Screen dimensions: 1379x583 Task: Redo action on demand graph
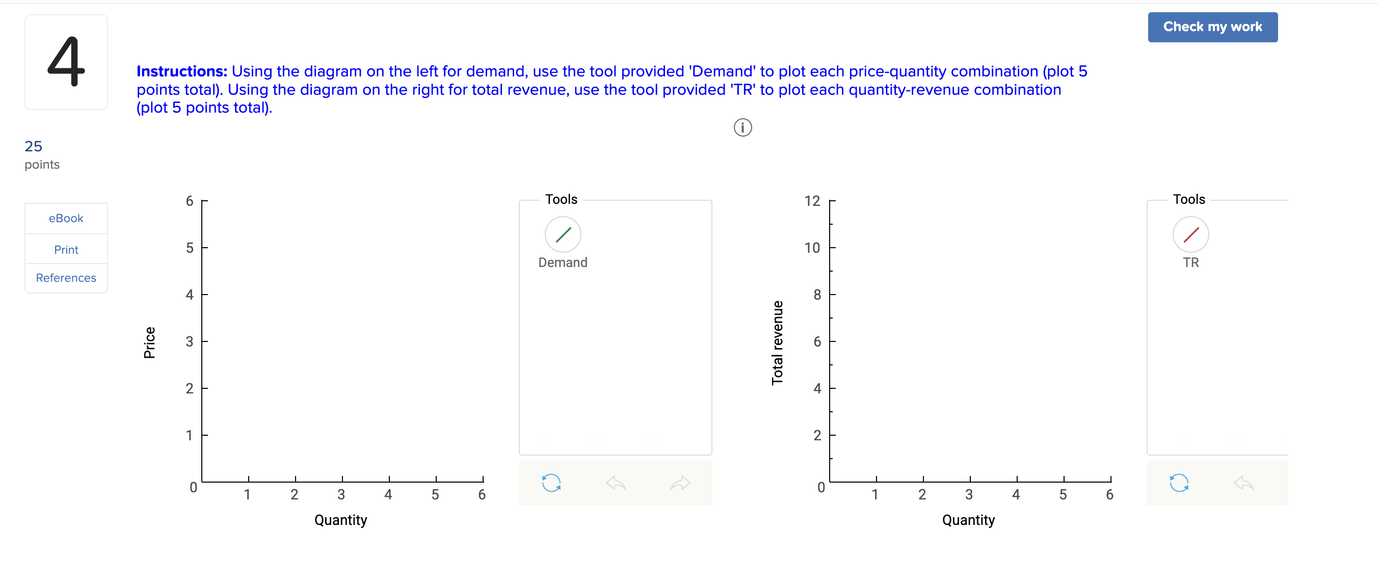[x=680, y=483]
